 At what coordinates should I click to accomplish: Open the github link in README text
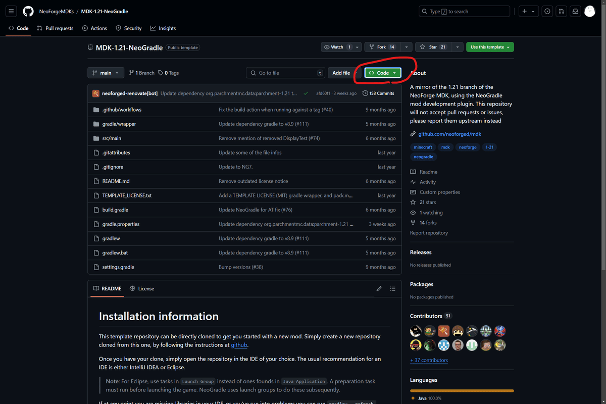(239, 345)
